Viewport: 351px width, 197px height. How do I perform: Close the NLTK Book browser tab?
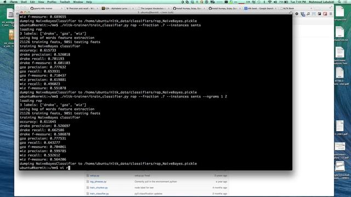point(311,8)
